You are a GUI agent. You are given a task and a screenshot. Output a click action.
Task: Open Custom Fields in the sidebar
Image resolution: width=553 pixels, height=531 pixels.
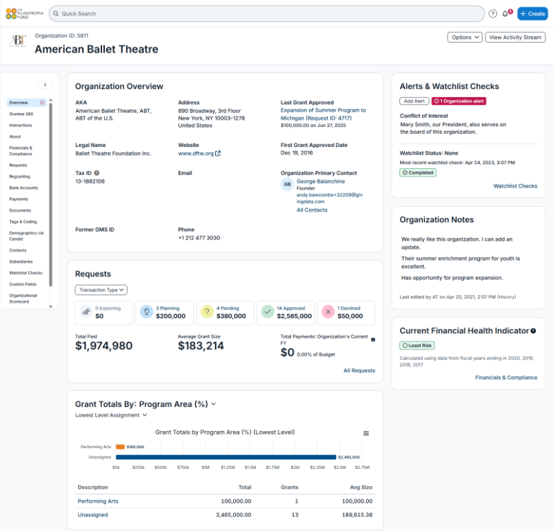23,284
